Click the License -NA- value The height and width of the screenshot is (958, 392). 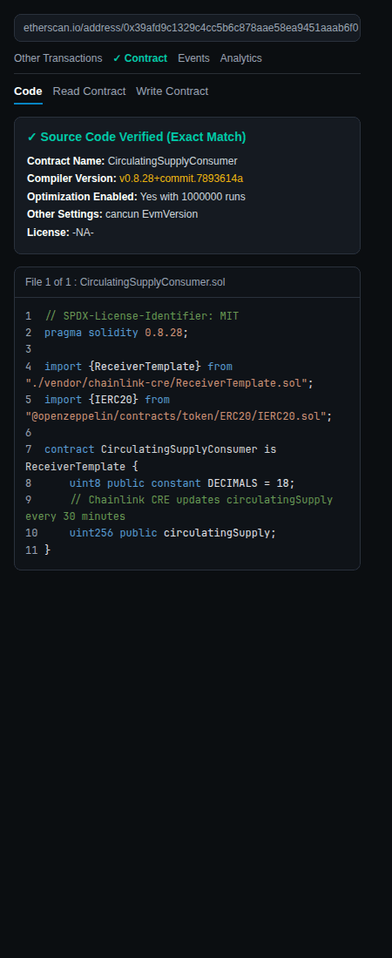click(x=83, y=233)
